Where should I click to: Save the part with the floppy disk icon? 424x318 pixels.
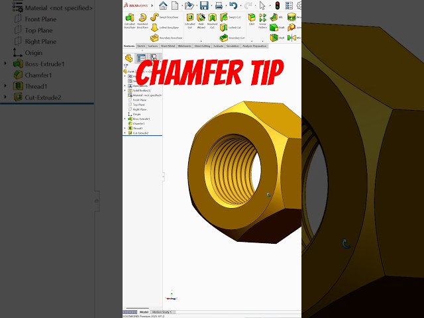(204, 5)
